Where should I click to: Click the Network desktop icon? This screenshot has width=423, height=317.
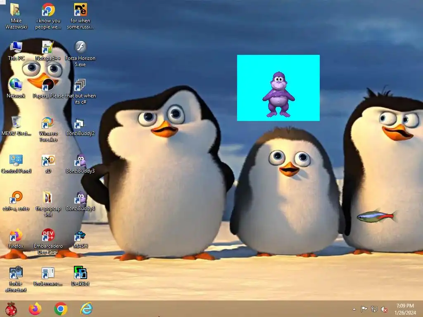pyautogui.click(x=16, y=85)
